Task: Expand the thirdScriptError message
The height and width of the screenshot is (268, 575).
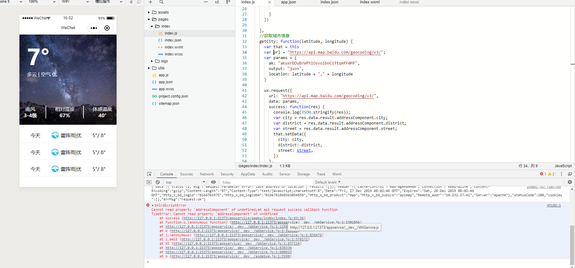Action: point(153,205)
